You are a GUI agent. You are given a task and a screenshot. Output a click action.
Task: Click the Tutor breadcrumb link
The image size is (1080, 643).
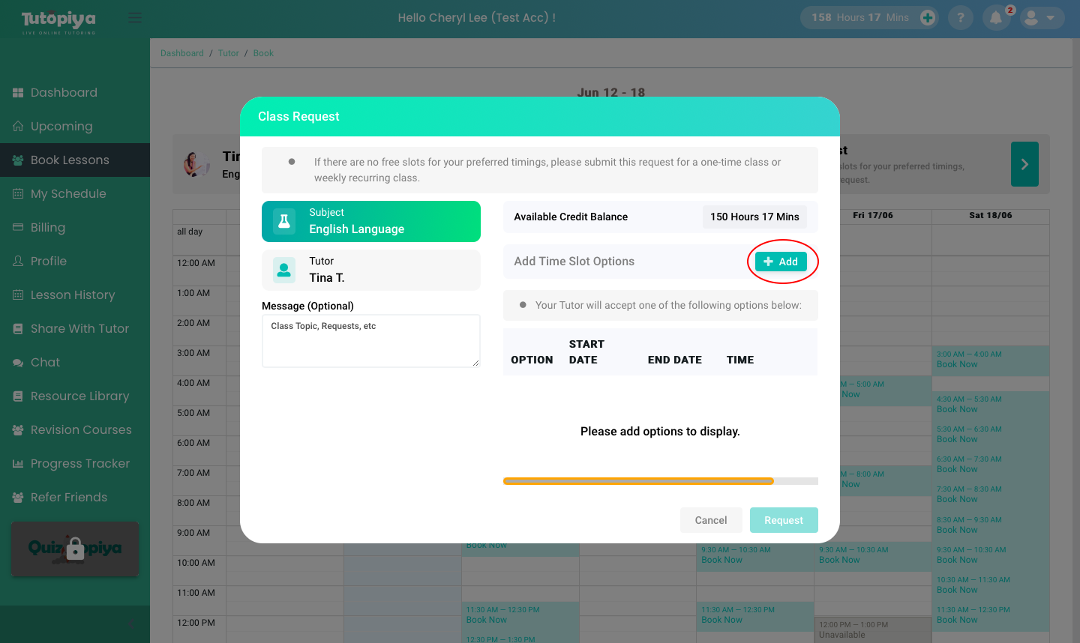(x=228, y=53)
